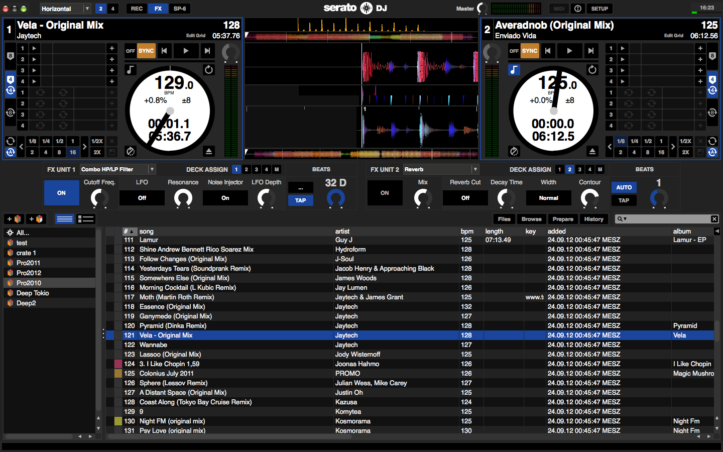Open the History panel
The image size is (723, 452).
(593, 219)
